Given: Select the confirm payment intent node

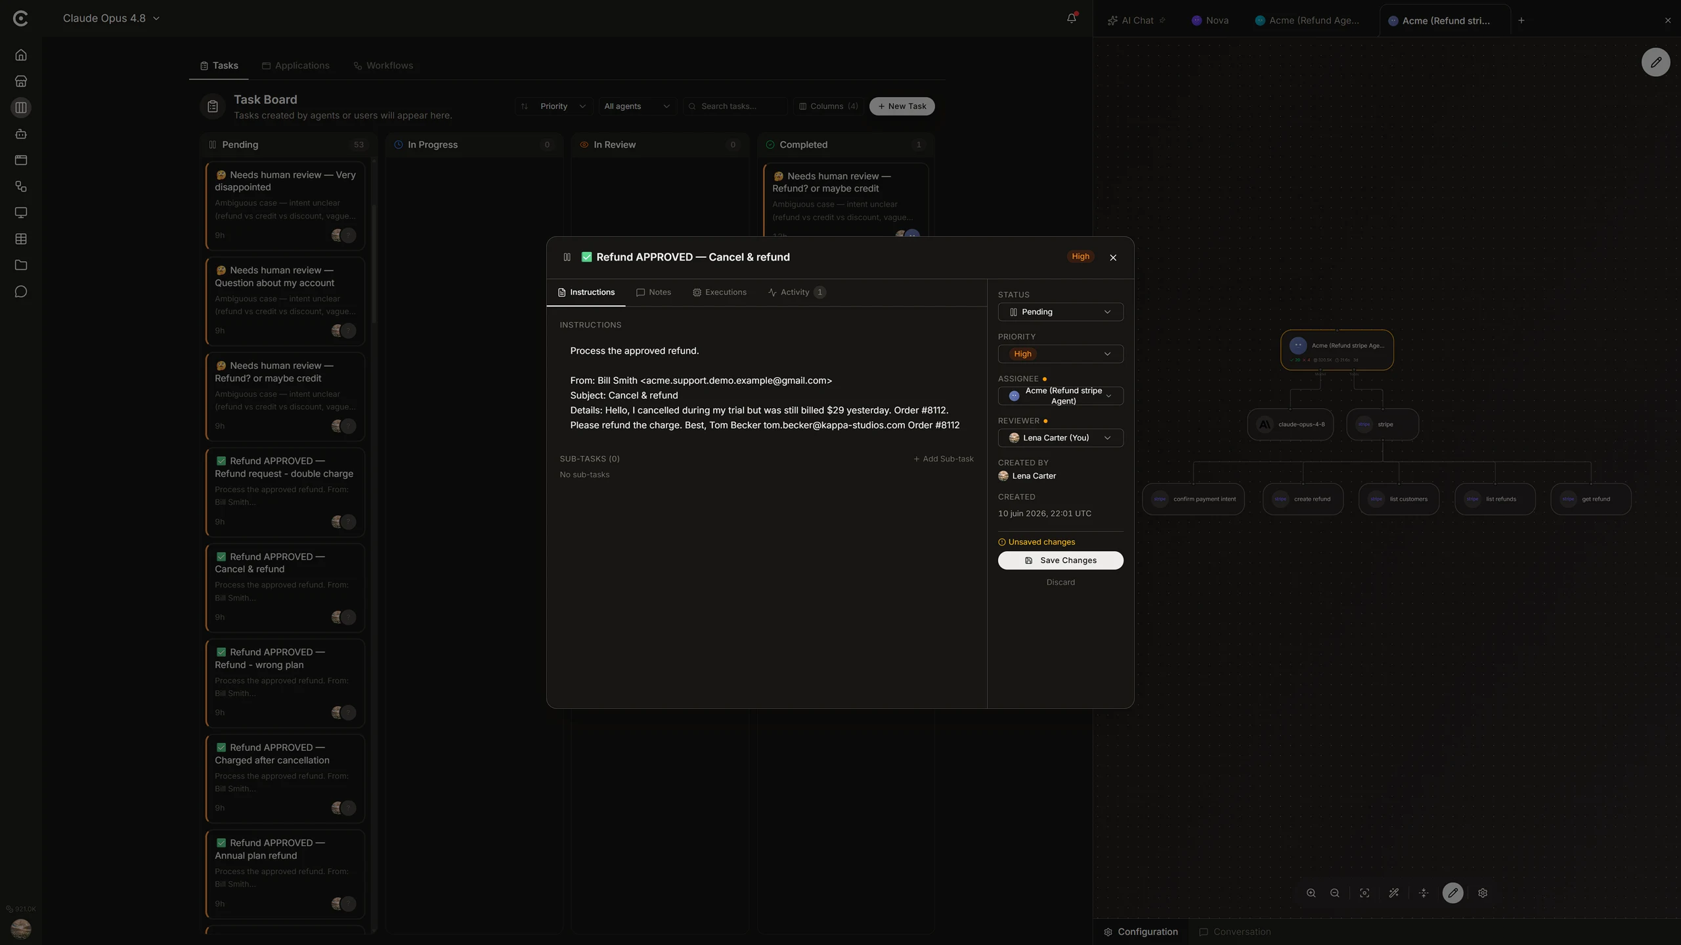Looking at the screenshot, I should [x=1193, y=499].
